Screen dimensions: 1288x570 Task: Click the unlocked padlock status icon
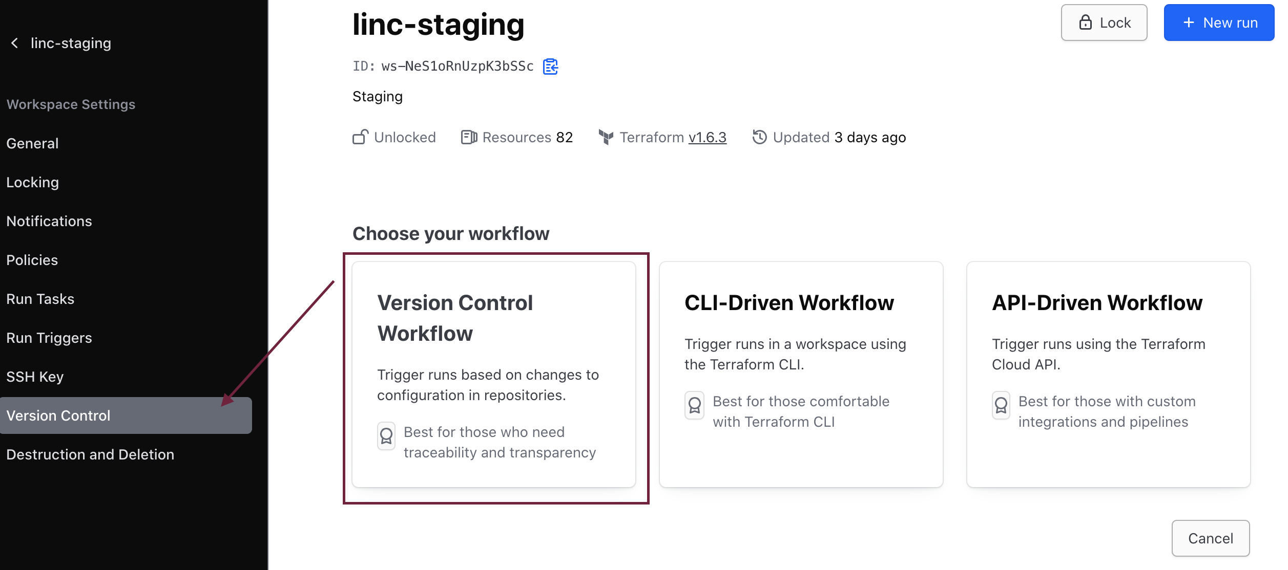pyautogui.click(x=360, y=137)
